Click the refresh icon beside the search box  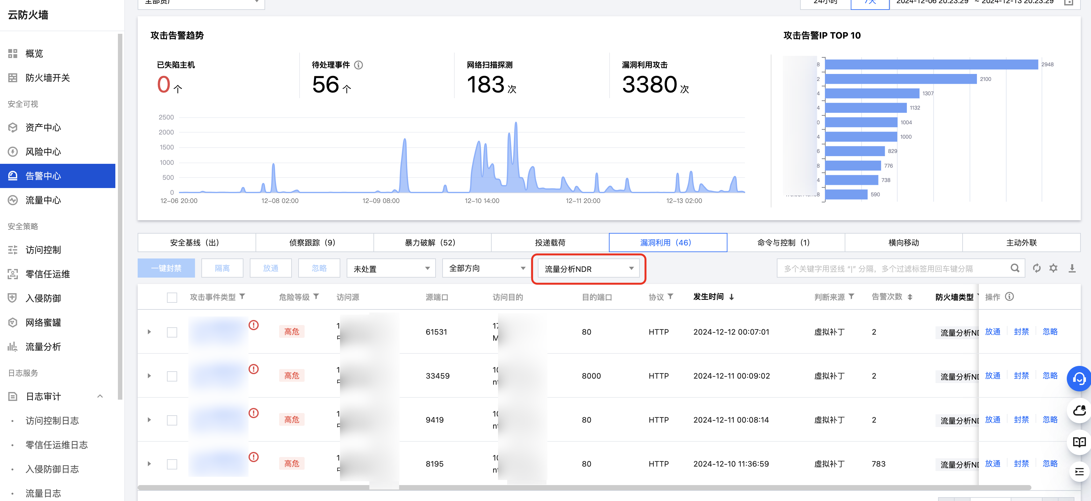(x=1037, y=268)
